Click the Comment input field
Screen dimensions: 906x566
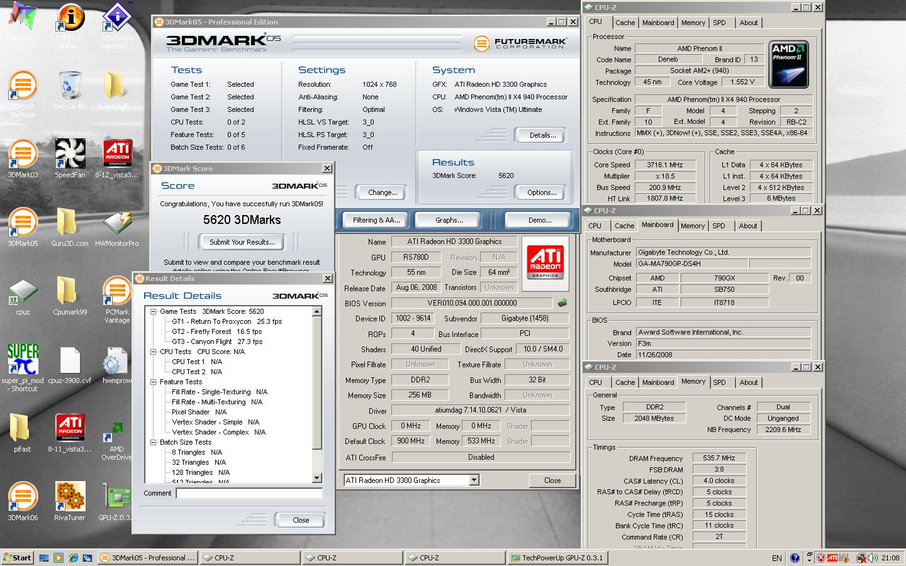tap(249, 494)
